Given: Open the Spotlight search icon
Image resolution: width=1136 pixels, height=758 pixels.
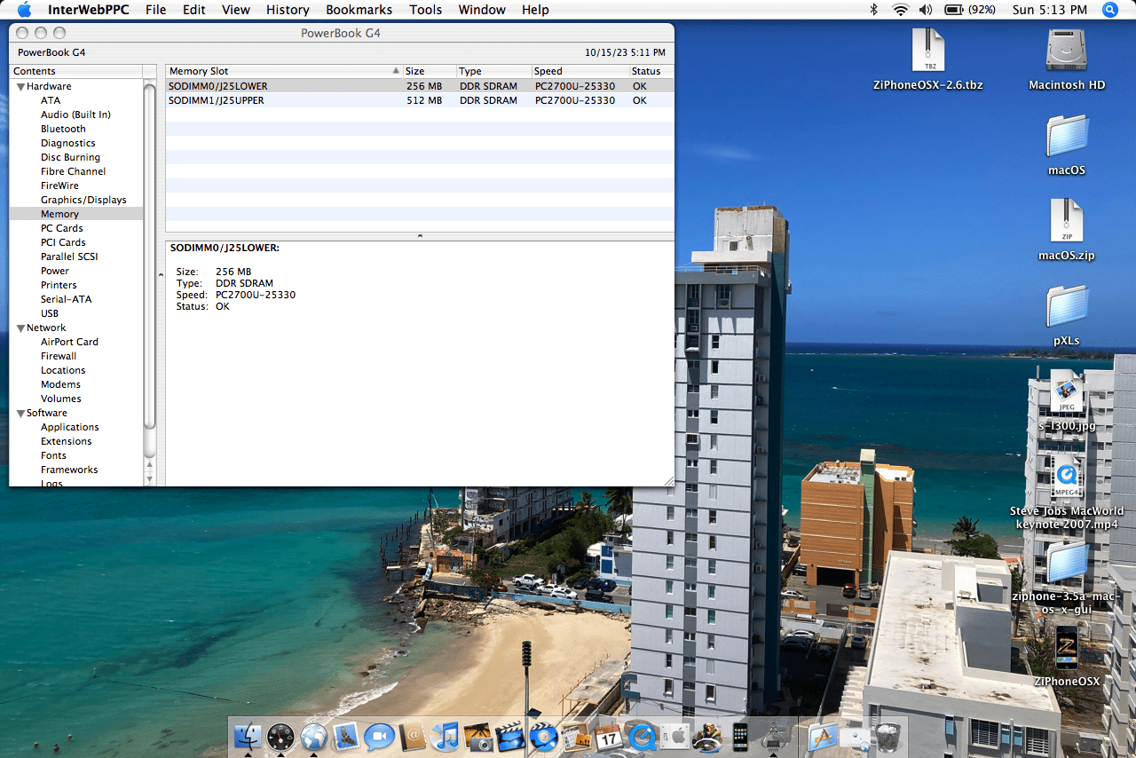Looking at the screenshot, I should click(x=1110, y=10).
